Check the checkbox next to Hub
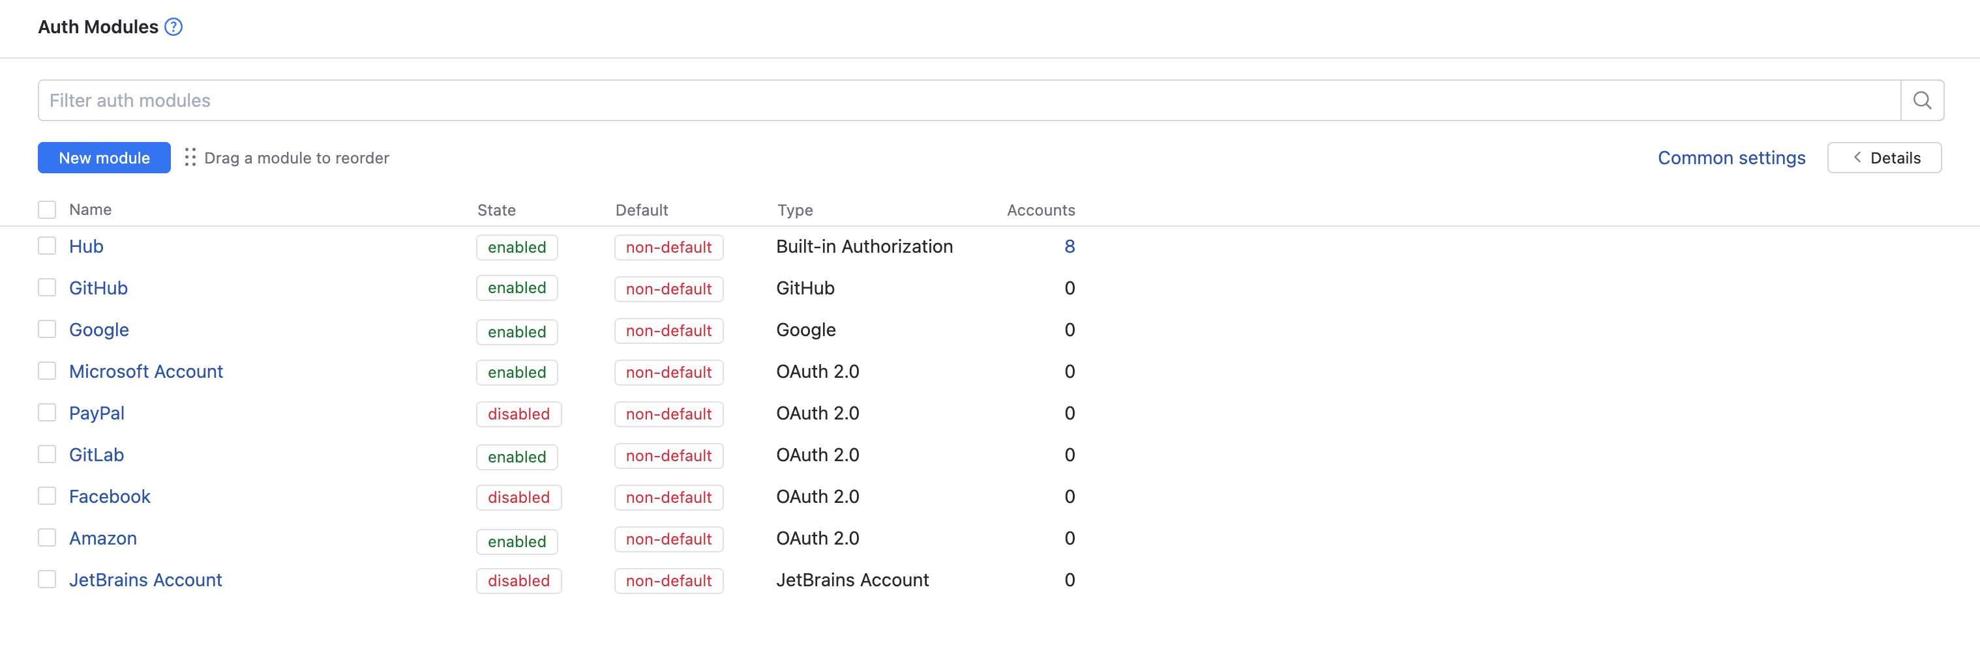The image size is (1980, 654). pos(47,246)
